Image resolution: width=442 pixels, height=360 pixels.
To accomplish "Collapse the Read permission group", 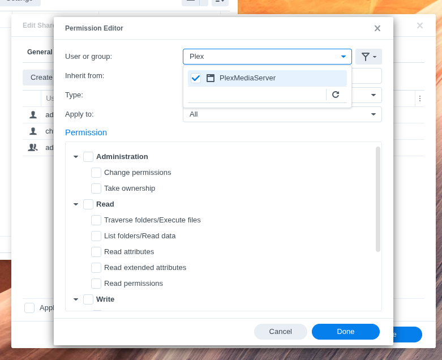I will coord(76,204).
